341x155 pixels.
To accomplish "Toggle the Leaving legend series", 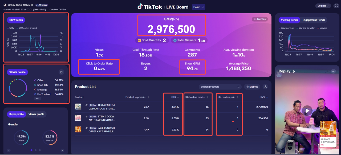I will pos(322,28).
